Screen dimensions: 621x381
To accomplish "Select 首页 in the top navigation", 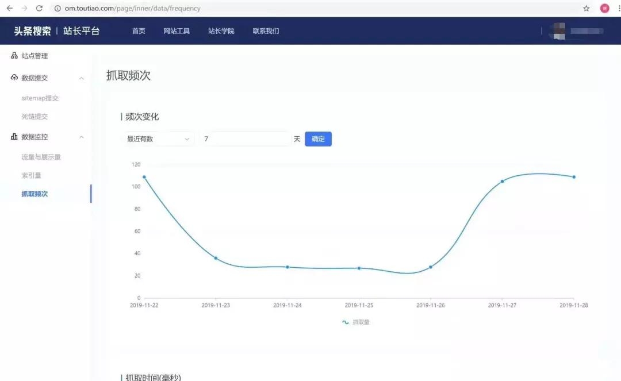I will tap(138, 30).
